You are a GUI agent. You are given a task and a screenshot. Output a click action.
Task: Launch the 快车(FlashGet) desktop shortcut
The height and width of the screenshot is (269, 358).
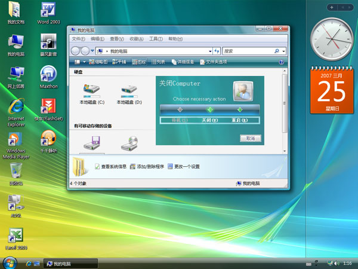tap(48, 110)
